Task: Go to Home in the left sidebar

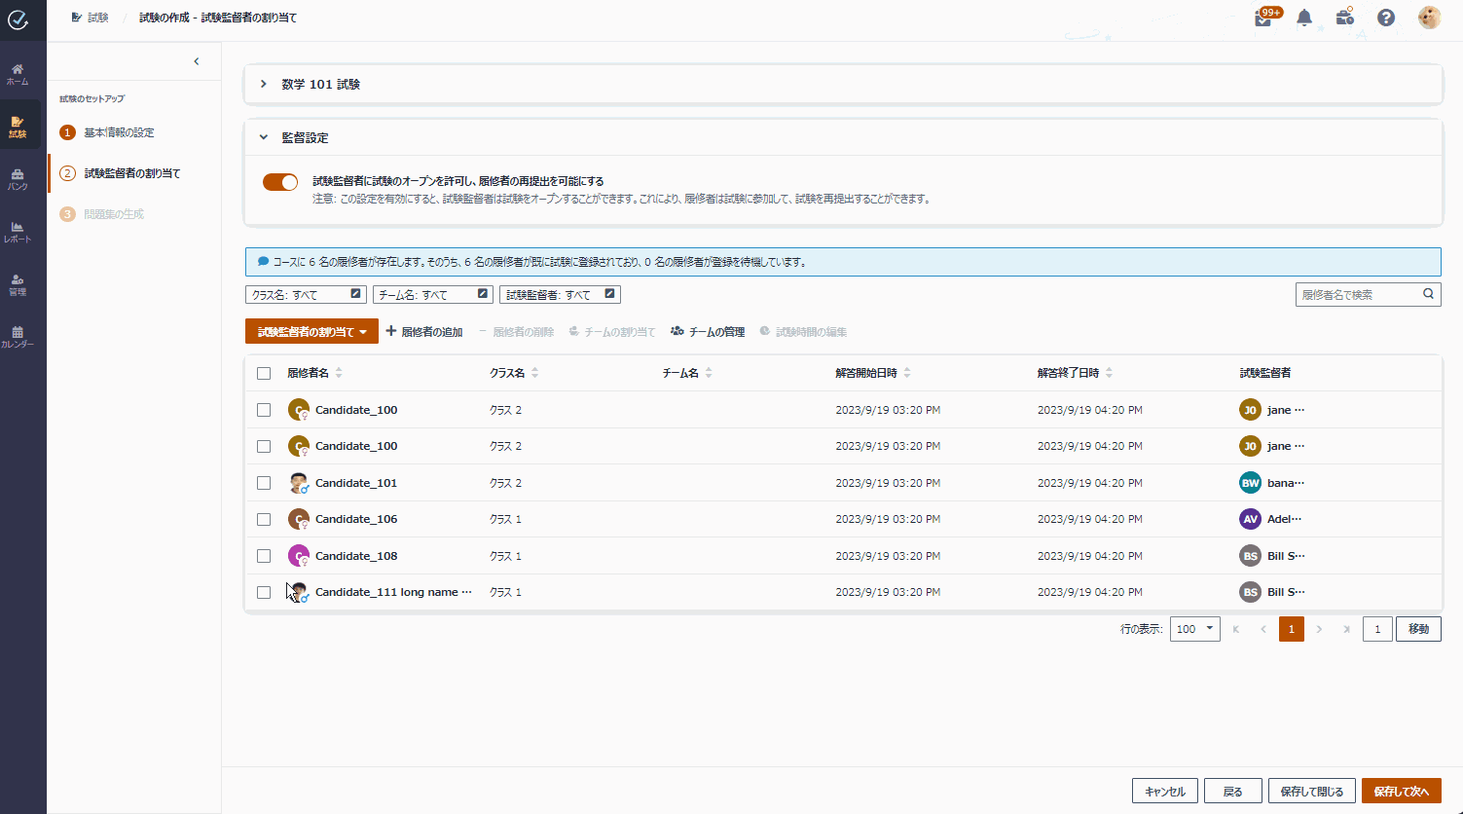Action: [18, 74]
